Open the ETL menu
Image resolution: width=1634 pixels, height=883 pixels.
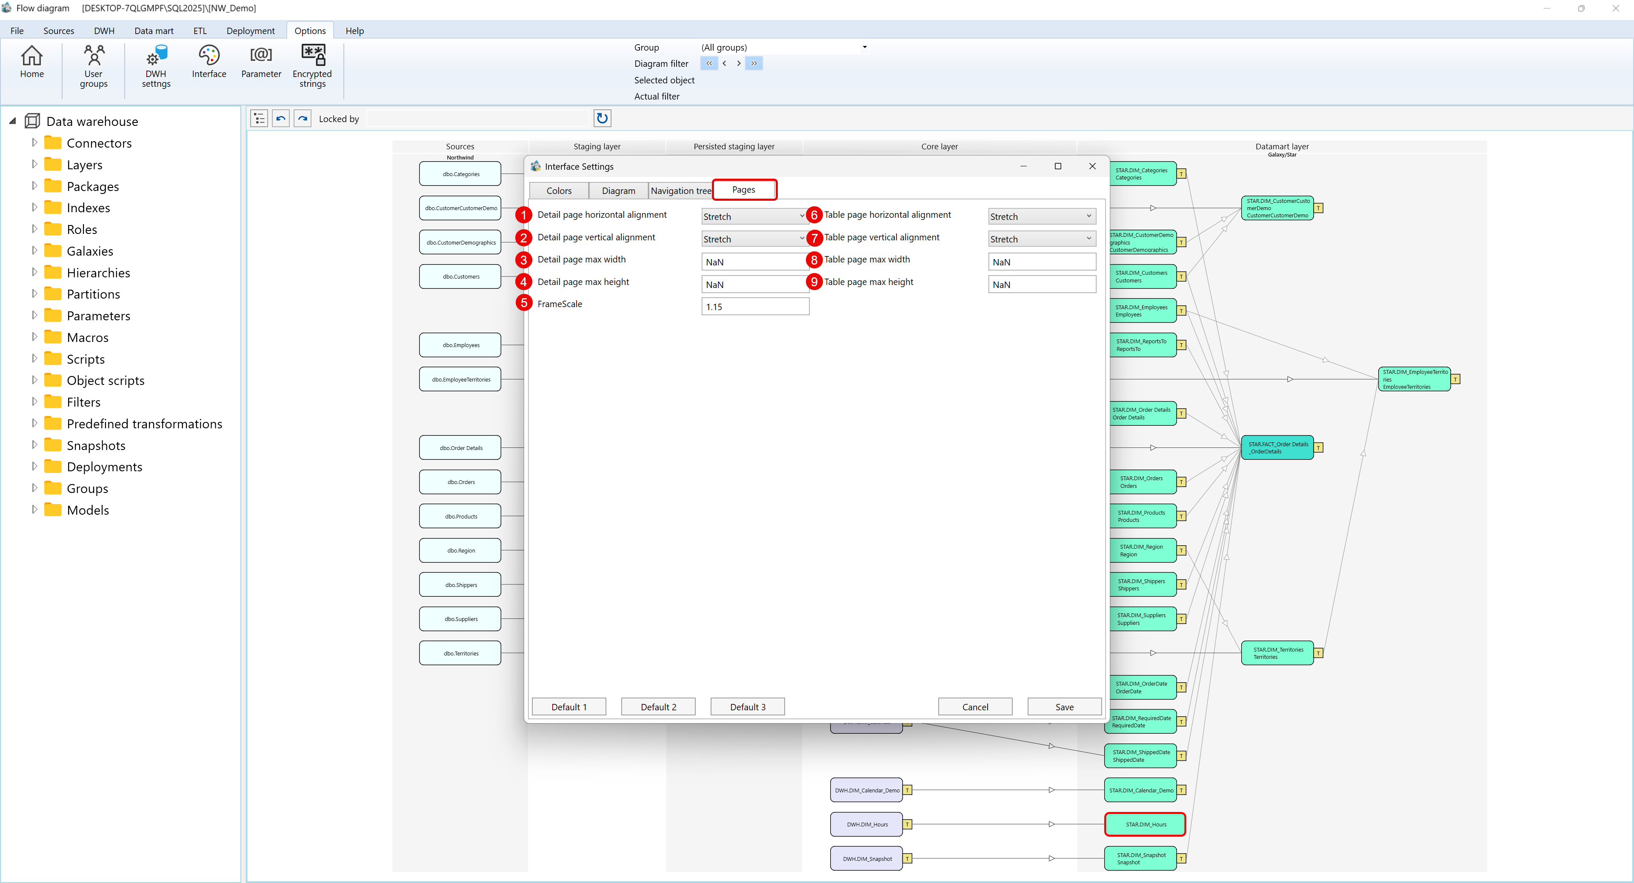click(200, 31)
